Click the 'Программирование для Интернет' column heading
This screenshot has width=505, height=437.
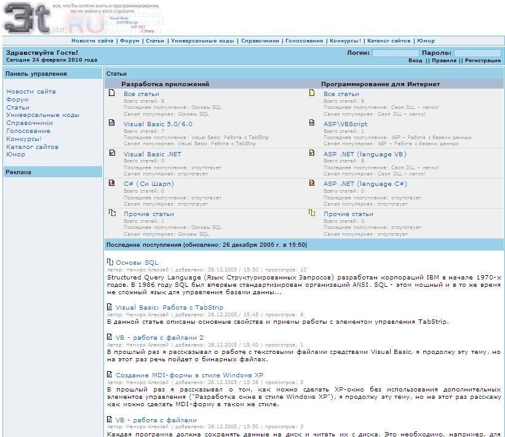pos(380,84)
